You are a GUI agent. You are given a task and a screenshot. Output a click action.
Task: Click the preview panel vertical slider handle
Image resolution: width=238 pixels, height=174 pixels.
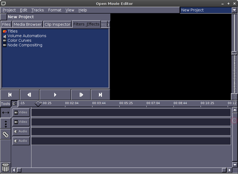(234, 53)
